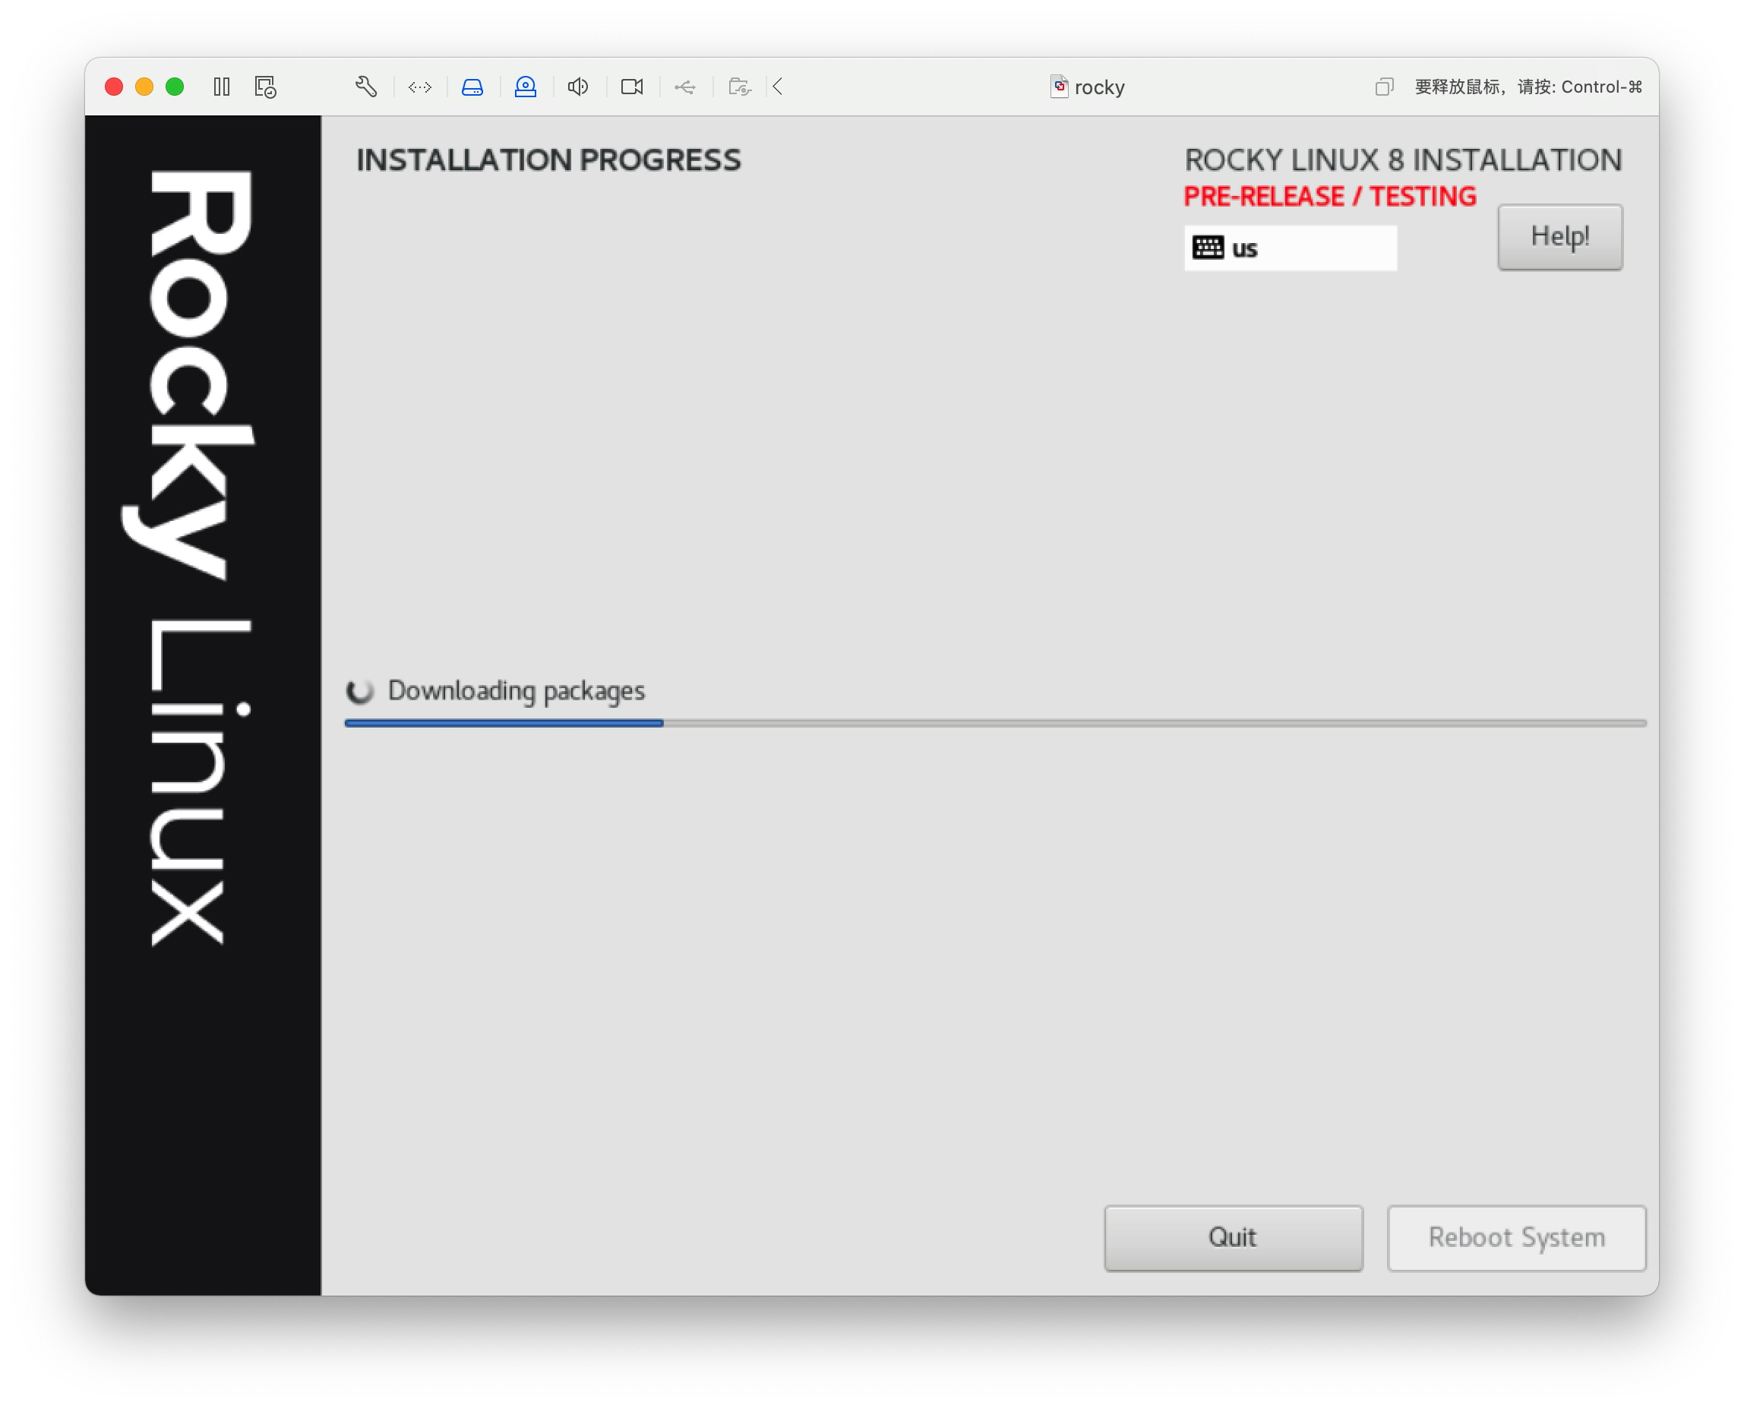Click the green fullscreen window button
The height and width of the screenshot is (1408, 1744).
175,87
